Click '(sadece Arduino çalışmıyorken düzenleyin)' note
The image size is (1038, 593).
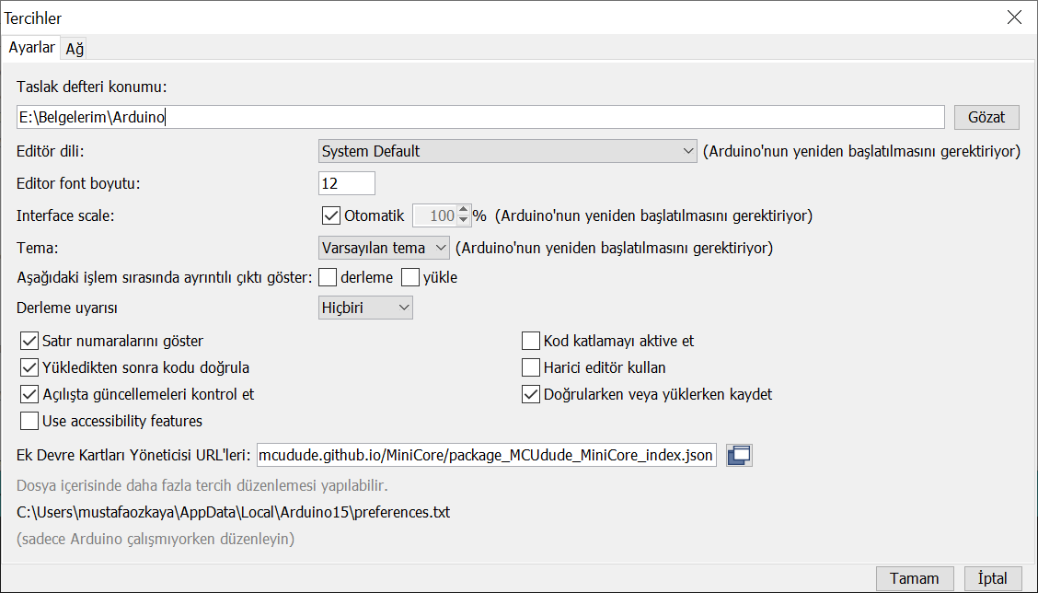156,539
